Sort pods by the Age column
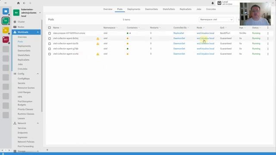The width and height of the screenshot is (276, 155). 241,28
